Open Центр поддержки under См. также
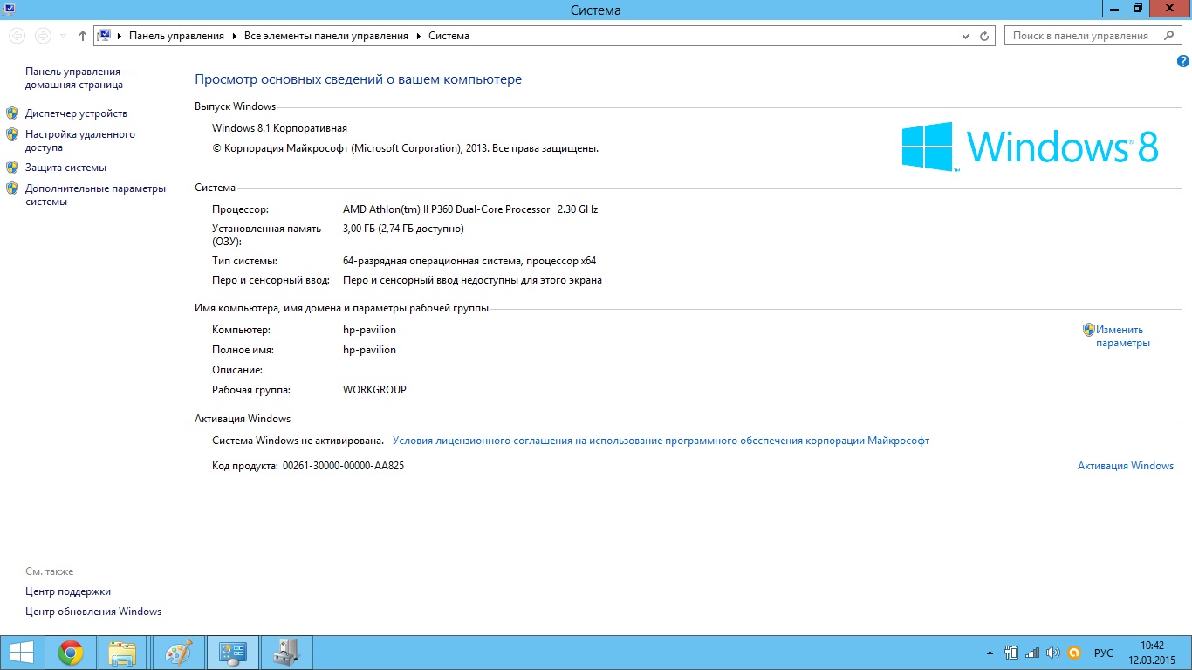Image resolution: width=1192 pixels, height=670 pixels. [x=68, y=591]
